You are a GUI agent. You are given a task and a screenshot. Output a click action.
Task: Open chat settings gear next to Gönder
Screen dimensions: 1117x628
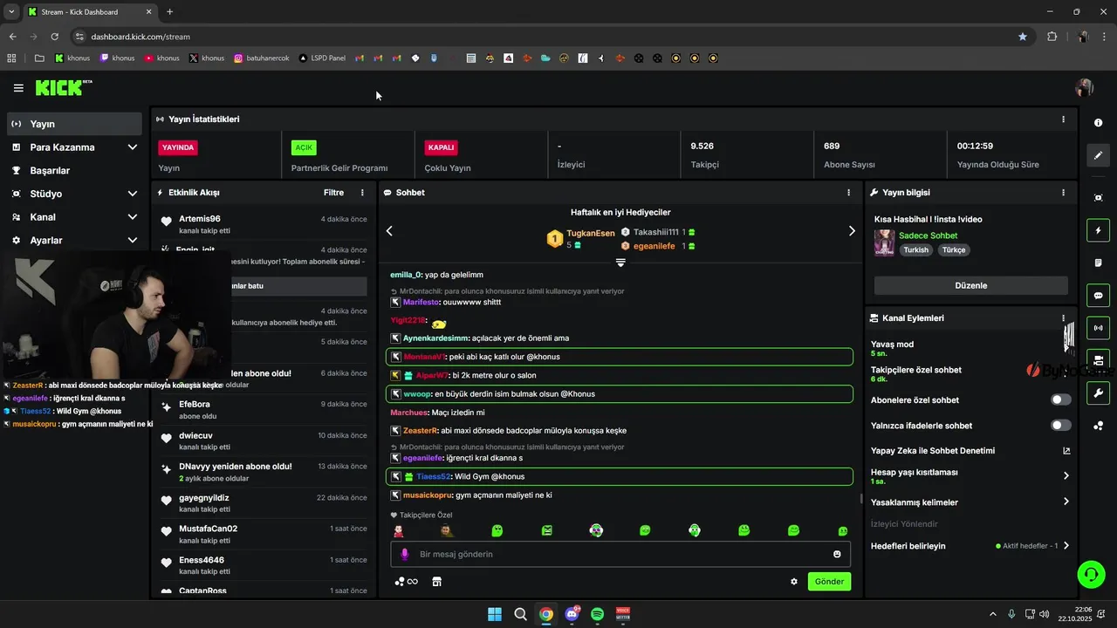tap(794, 582)
